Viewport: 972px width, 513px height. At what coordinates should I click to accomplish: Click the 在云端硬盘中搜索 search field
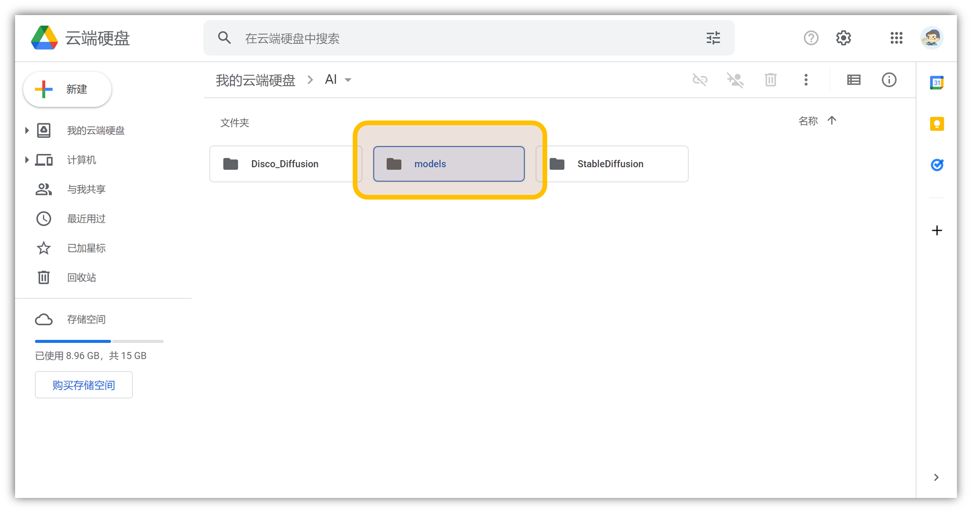(469, 38)
